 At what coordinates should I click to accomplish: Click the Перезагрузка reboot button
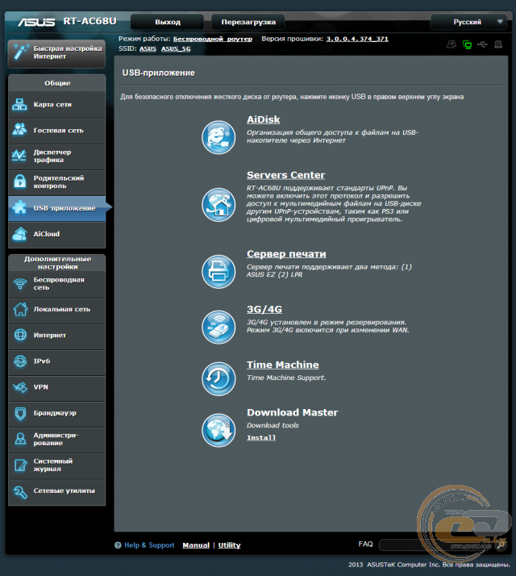pos(248,22)
